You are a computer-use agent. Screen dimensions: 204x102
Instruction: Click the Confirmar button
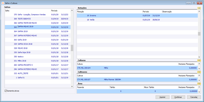click(178, 97)
